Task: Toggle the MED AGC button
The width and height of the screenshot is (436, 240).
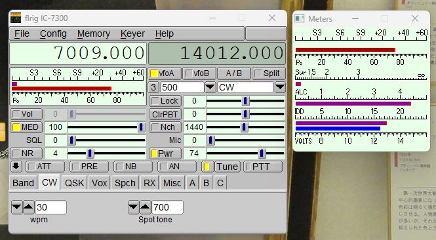Action: pyautogui.click(x=26, y=127)
